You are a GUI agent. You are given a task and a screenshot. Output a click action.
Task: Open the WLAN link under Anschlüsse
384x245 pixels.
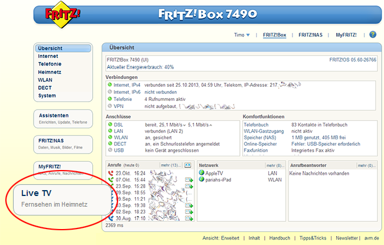click(121, 138)
